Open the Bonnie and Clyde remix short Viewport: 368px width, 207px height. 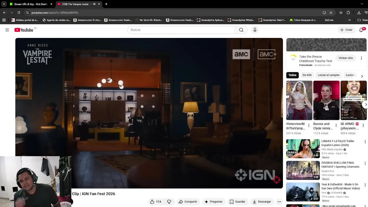(x=326, y=100)
